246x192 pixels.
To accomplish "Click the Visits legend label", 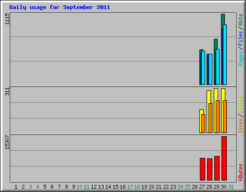I will click(x=241, y=104).
